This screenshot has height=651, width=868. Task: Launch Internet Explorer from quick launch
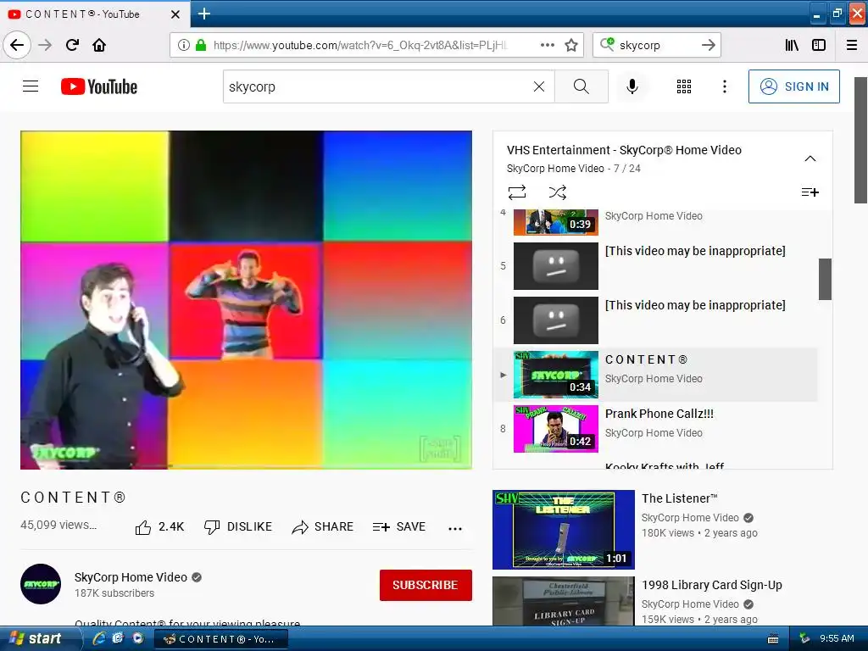(x=99, y=639)
